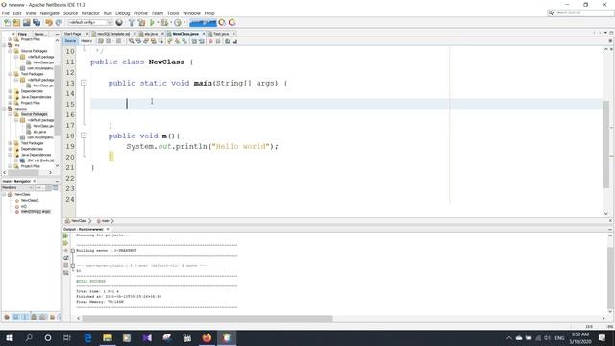Click the NetBeans icon in the taskbar
615x346 pixels.
click(x=227, y=337)
